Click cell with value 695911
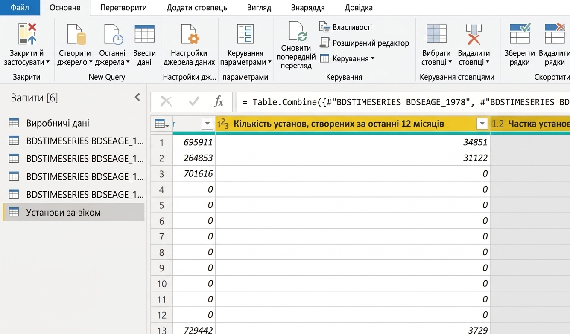The image size is (570, 334). [x=194, y=142]
